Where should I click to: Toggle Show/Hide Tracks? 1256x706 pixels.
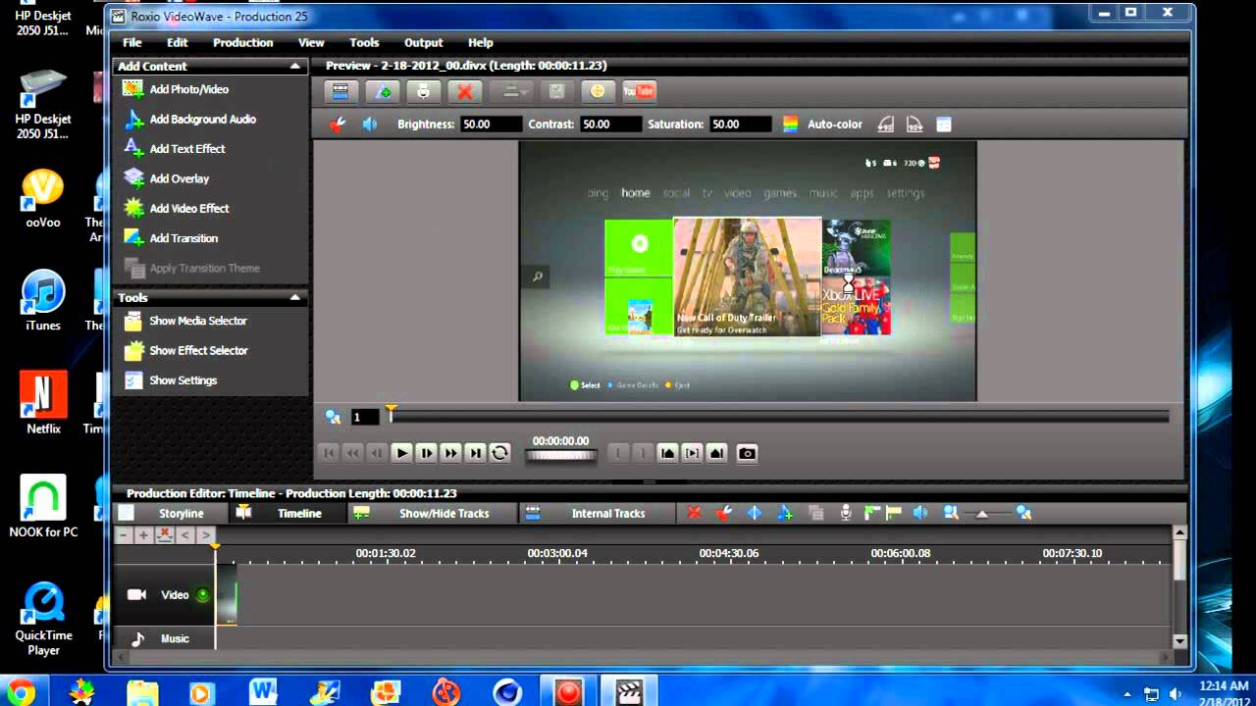pyautogui.click(x=443, y=513)
